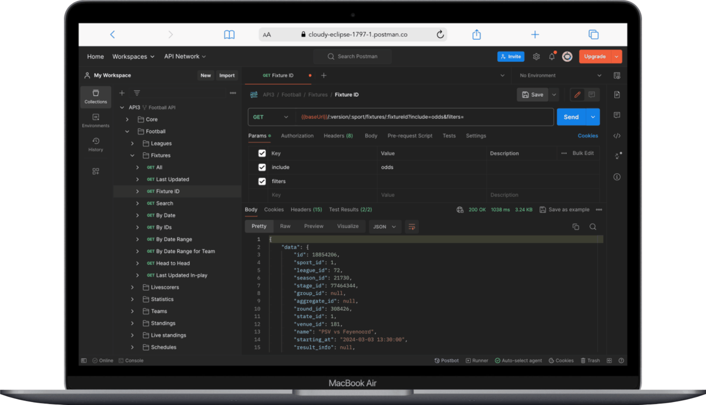Create new collection with plus icon

122,93
